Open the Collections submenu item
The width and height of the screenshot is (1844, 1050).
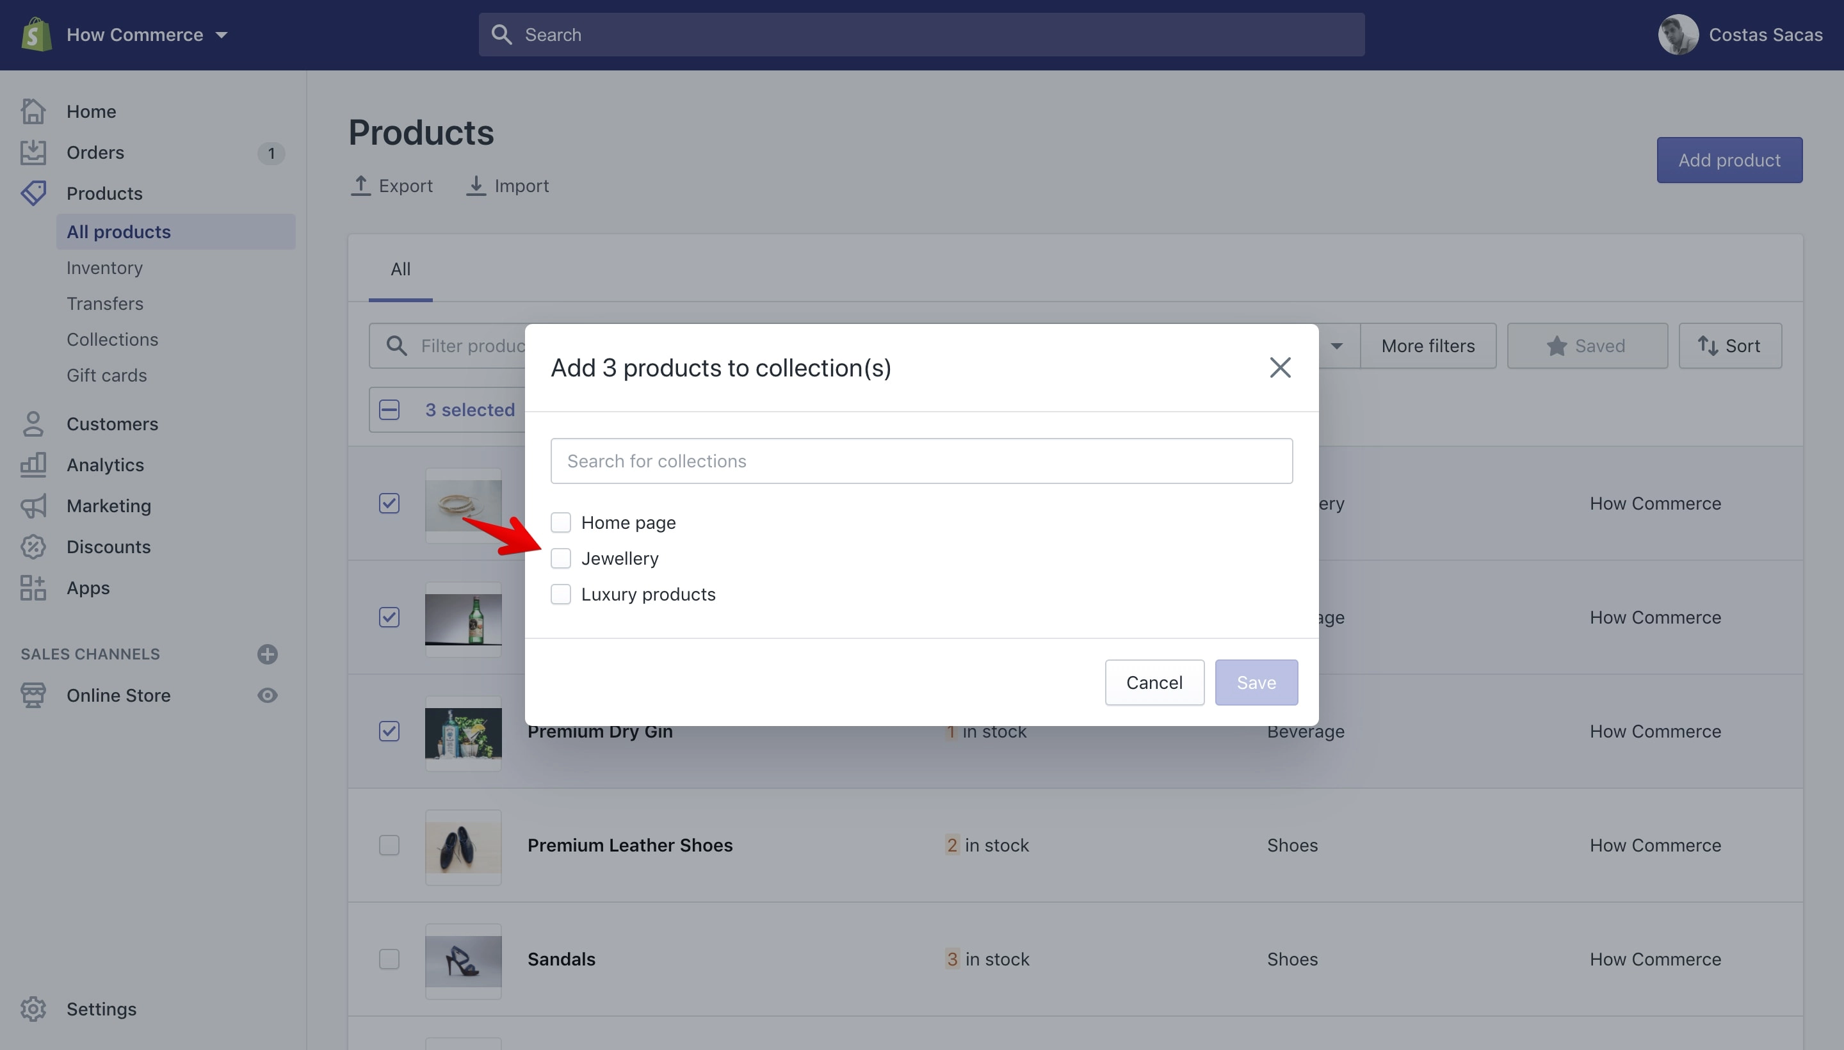(x=113, y=340)
